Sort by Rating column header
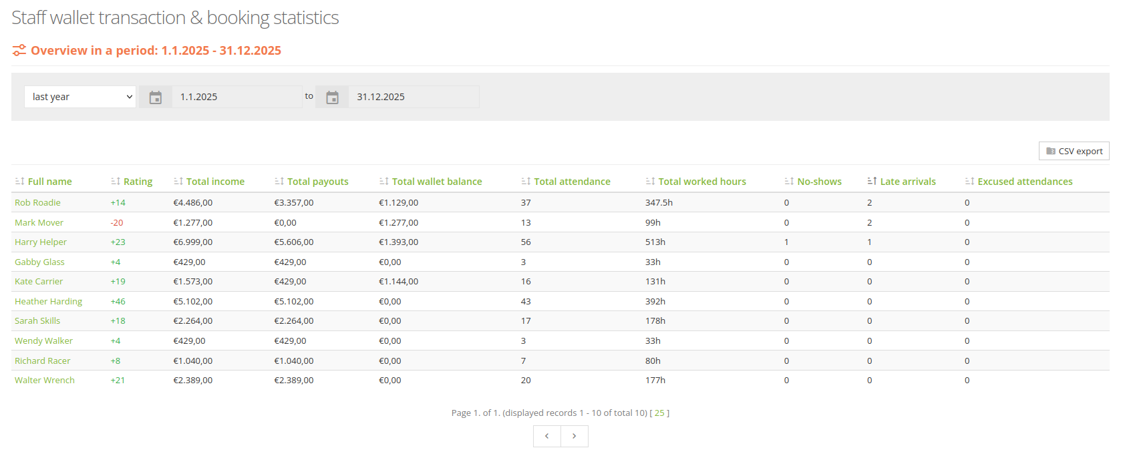 click(x=138, y=182)
